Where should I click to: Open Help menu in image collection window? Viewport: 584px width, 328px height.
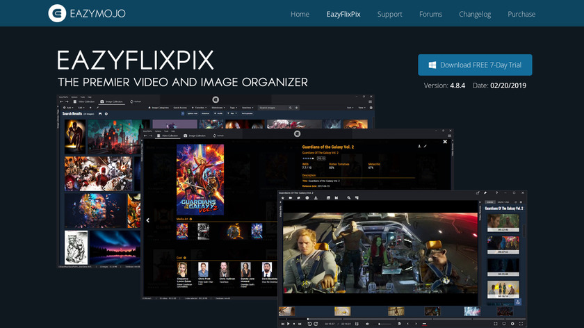[x=90, y=97]
